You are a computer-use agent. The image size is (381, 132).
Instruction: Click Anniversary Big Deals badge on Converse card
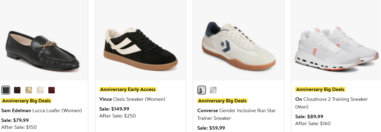[222, 101]
